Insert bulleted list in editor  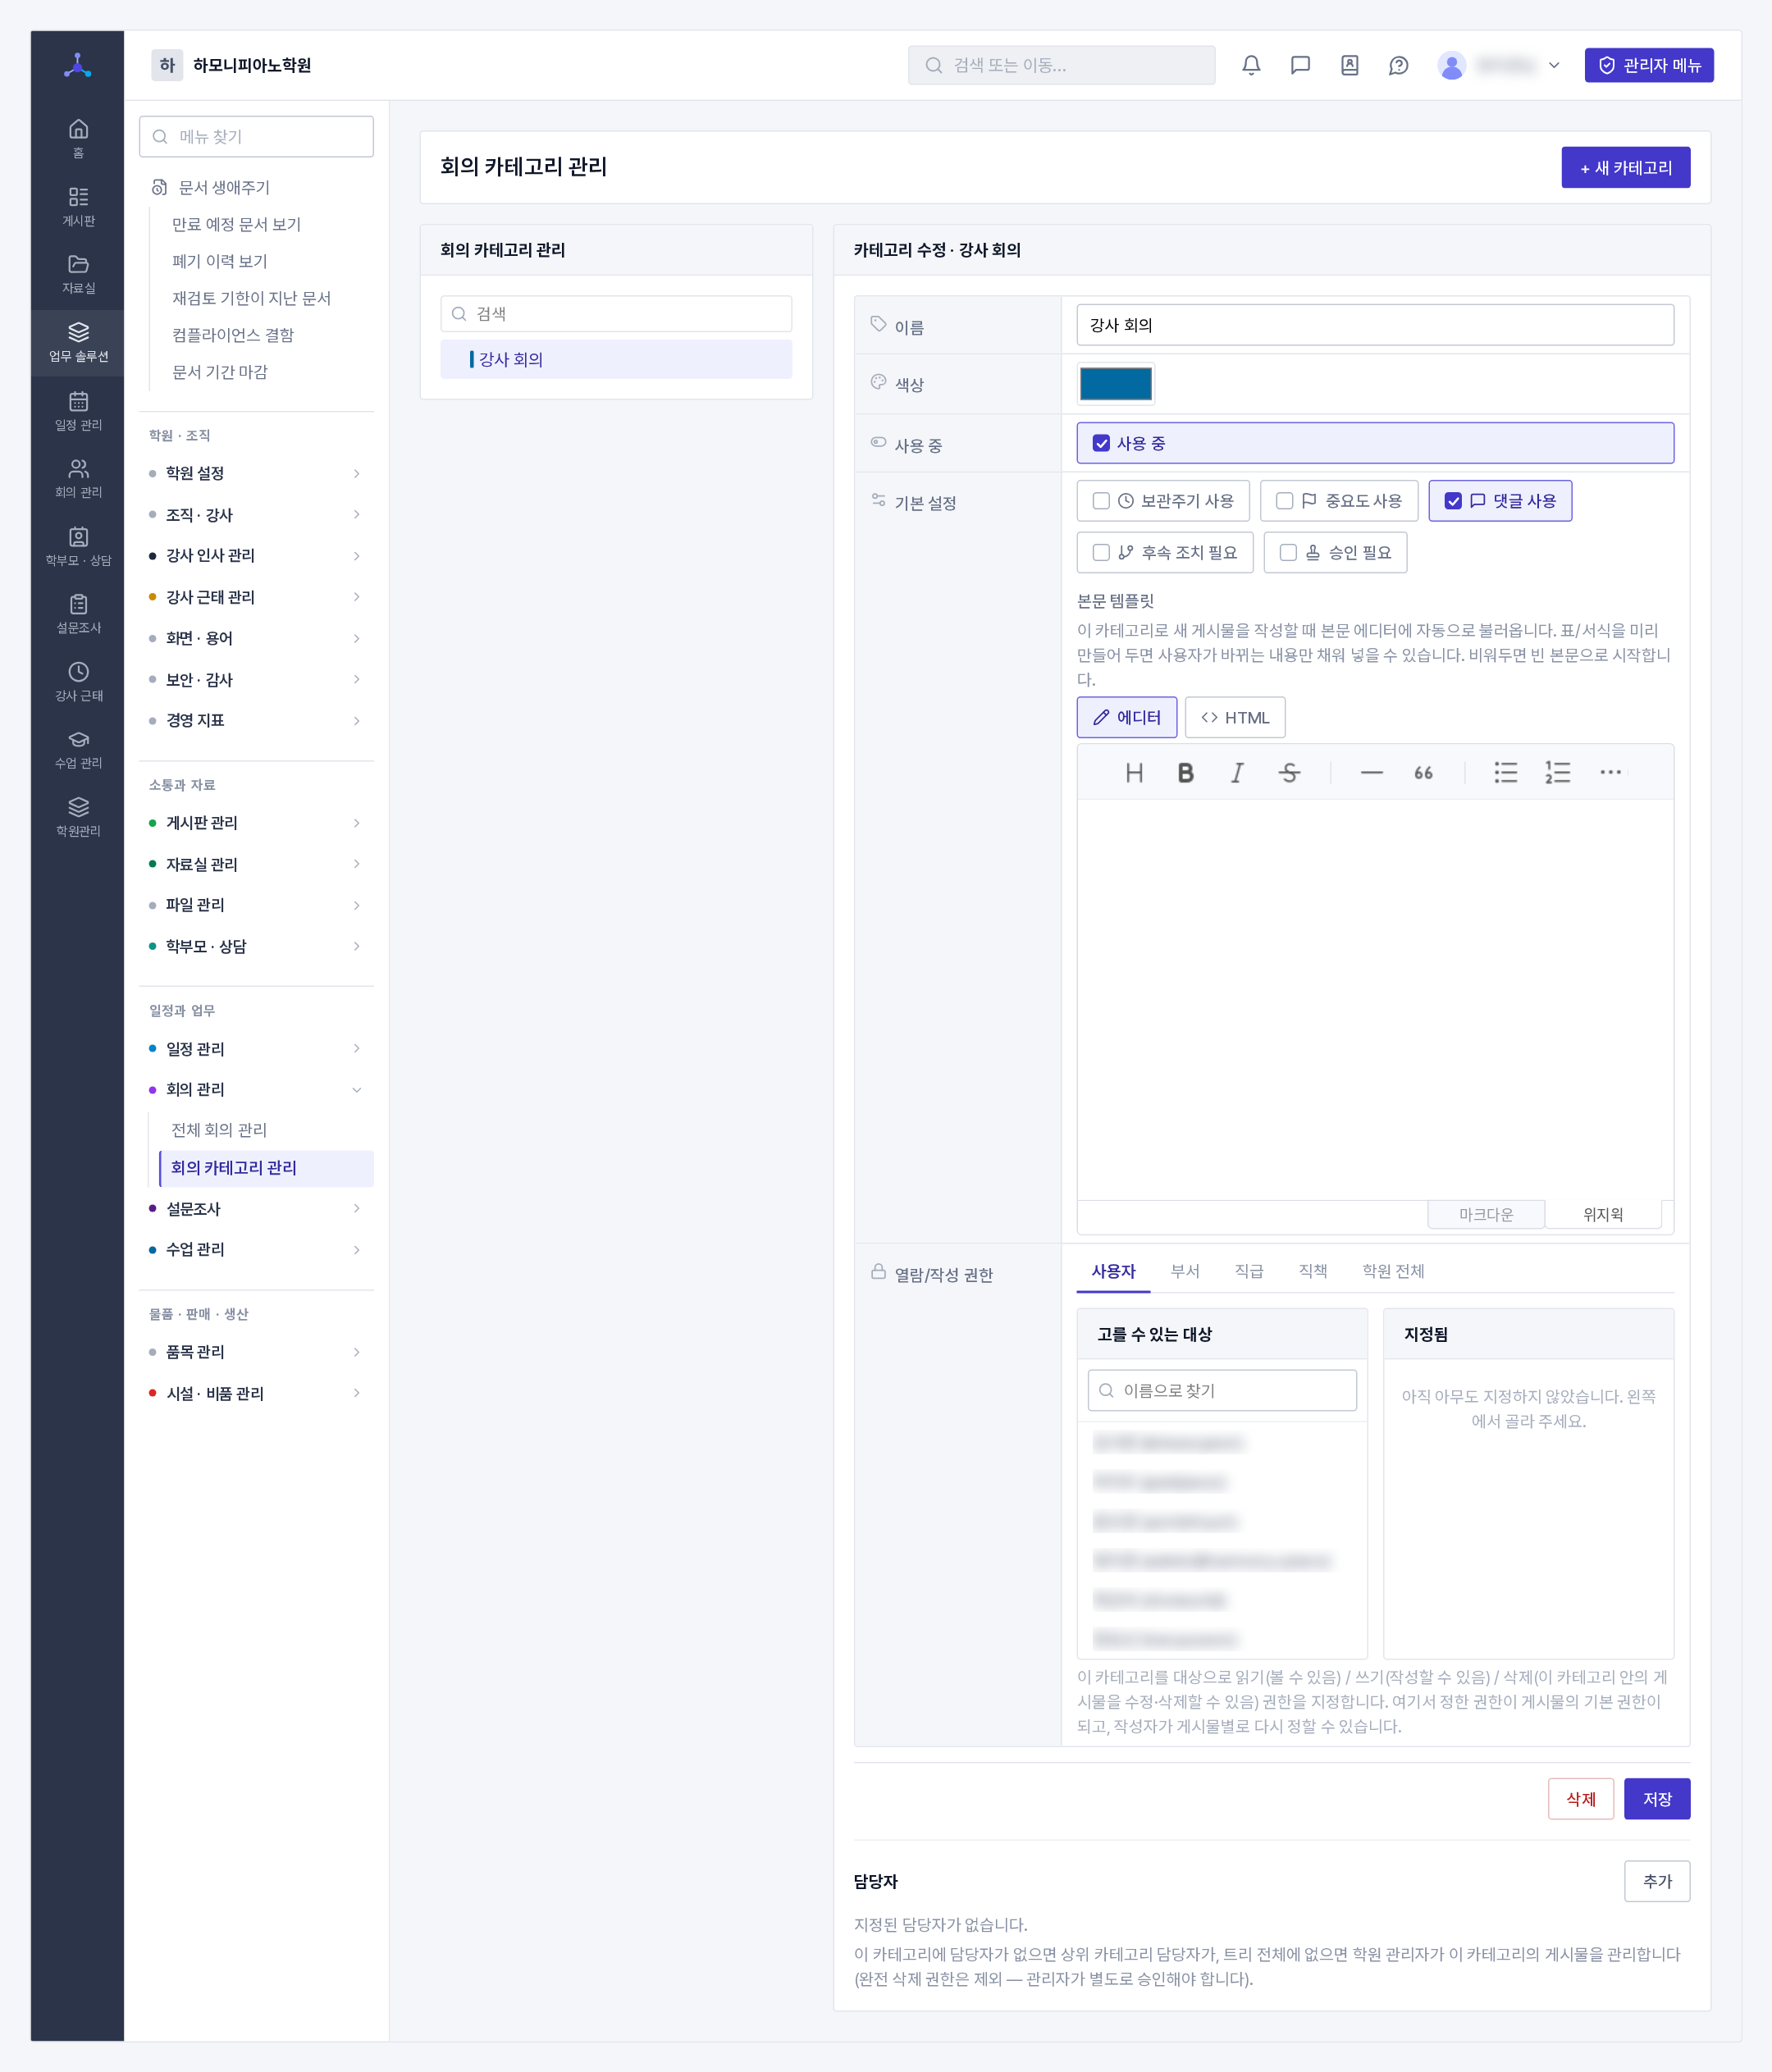1506,773
